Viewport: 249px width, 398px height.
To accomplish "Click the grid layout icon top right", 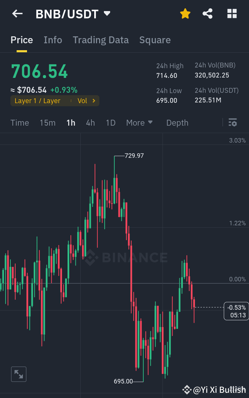I will pos(232,13).
